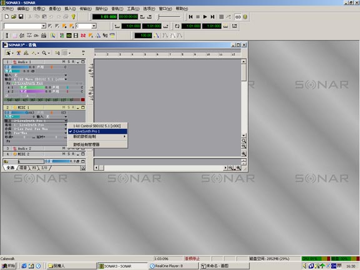Save the project with the floppy disk icon
The width and height of the screenshot is (360, 270).
click(21, 16)
